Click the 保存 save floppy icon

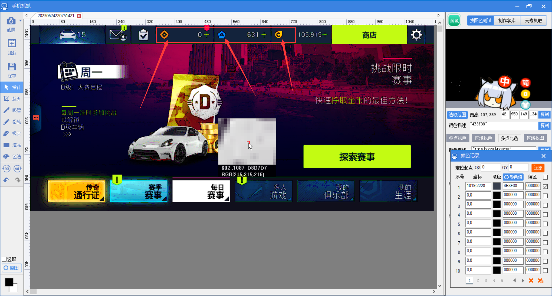click(x=12, y=70)
